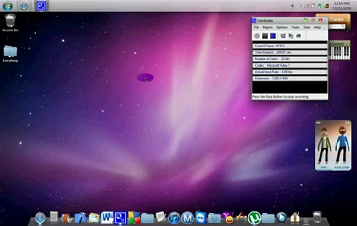Open screen annotations in the CamStudio toolbar

click(291, 36)
